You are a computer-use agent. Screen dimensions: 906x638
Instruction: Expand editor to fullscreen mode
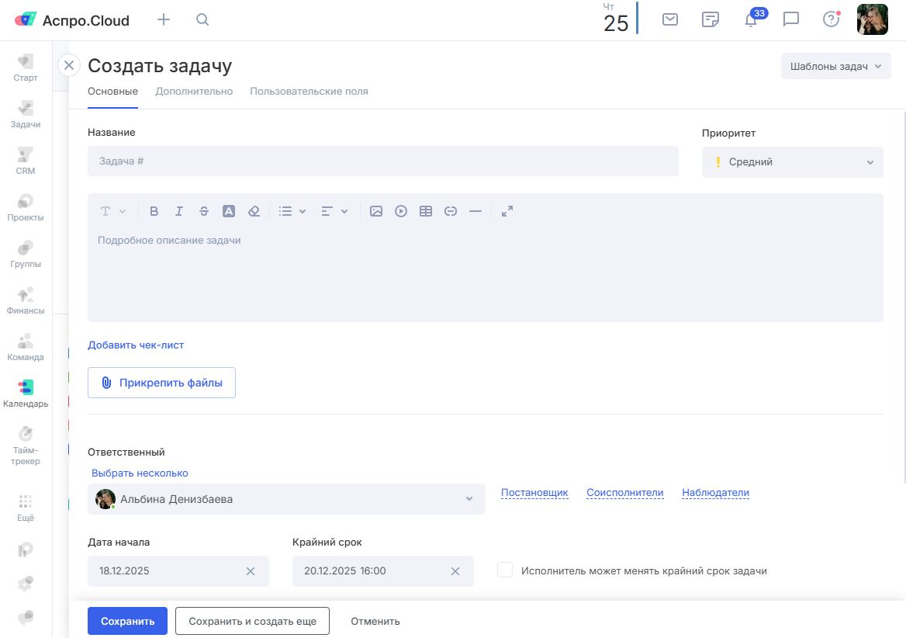click(507, 211)
